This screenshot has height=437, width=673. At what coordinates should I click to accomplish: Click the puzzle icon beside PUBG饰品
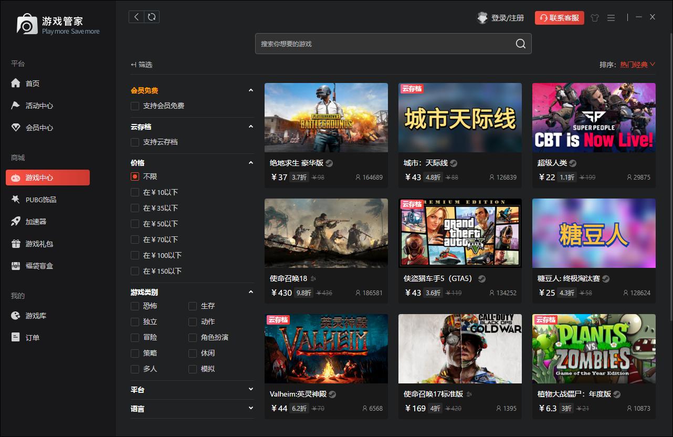pyautogui.click(x=16, y=200)
